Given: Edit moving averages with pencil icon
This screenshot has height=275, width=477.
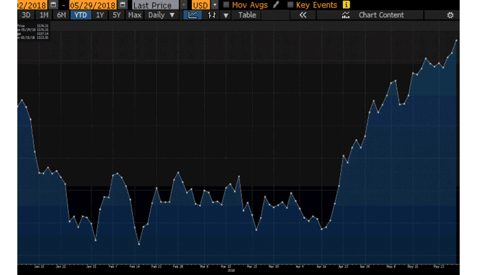Looking at the screenshot, I should click(276, 5).
